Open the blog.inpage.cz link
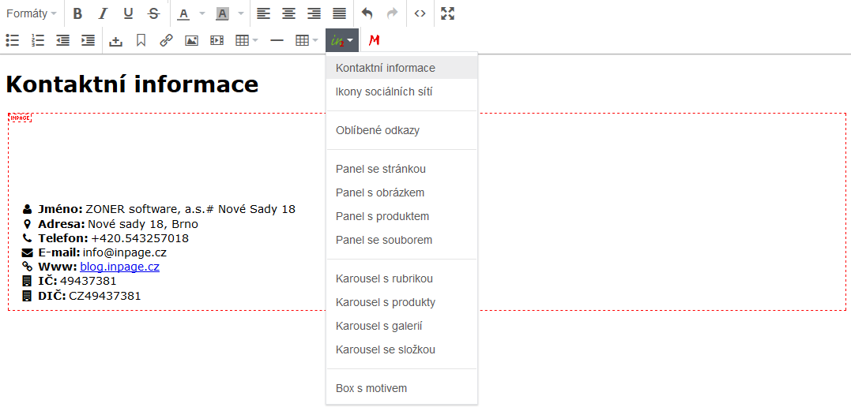 tap(119, 267)
